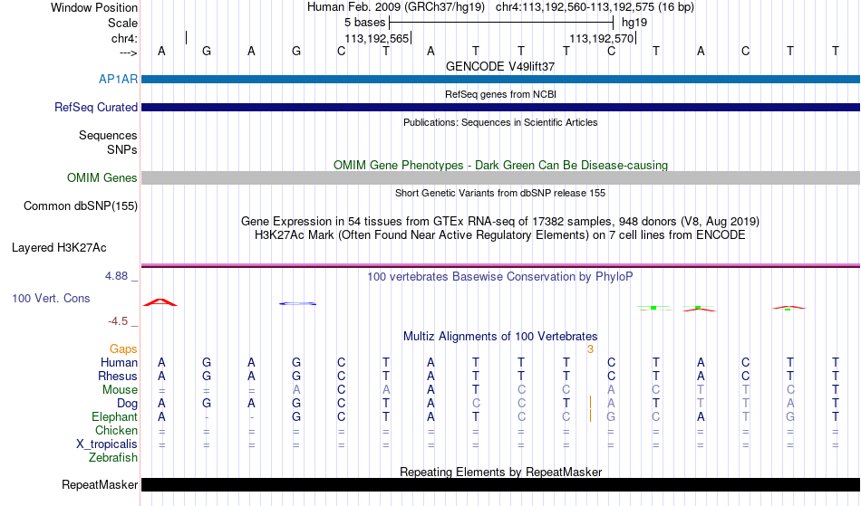This screenshot has width=861, height=506.
Task: Click the H3K27Ac Mark on 7 cell lines title
Action: (x=500, y=235)
